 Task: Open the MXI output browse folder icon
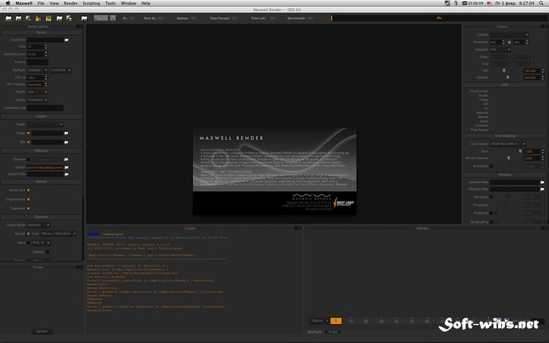(66, 142)
